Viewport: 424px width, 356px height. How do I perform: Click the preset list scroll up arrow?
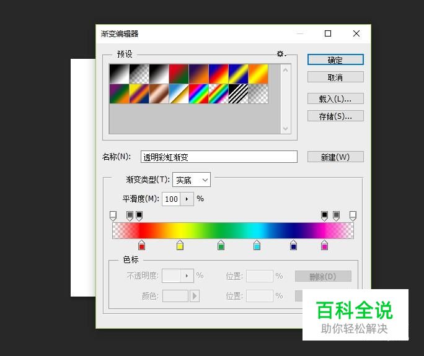285,71
